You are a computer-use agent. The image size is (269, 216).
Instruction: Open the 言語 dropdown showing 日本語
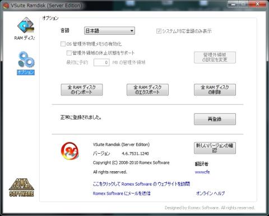point(109,31)
